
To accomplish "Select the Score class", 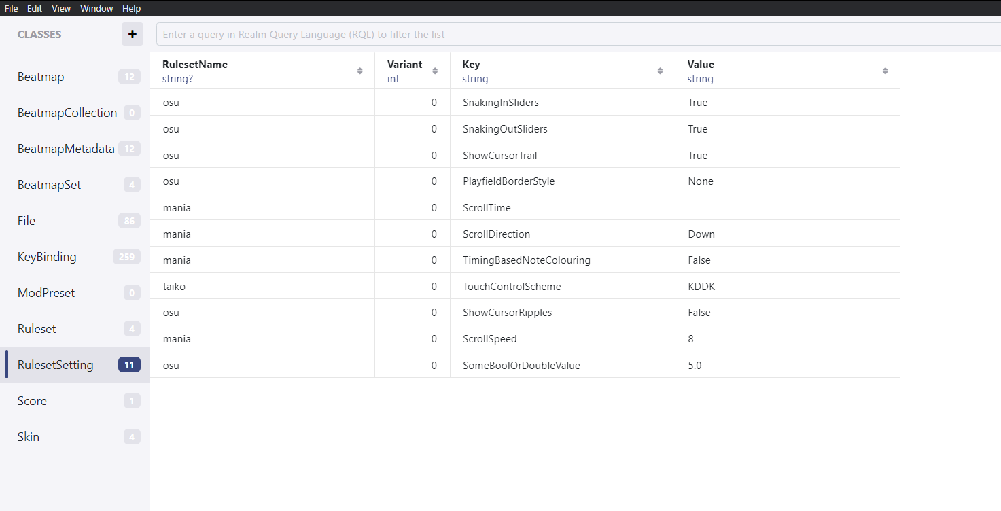I will 32,400.
